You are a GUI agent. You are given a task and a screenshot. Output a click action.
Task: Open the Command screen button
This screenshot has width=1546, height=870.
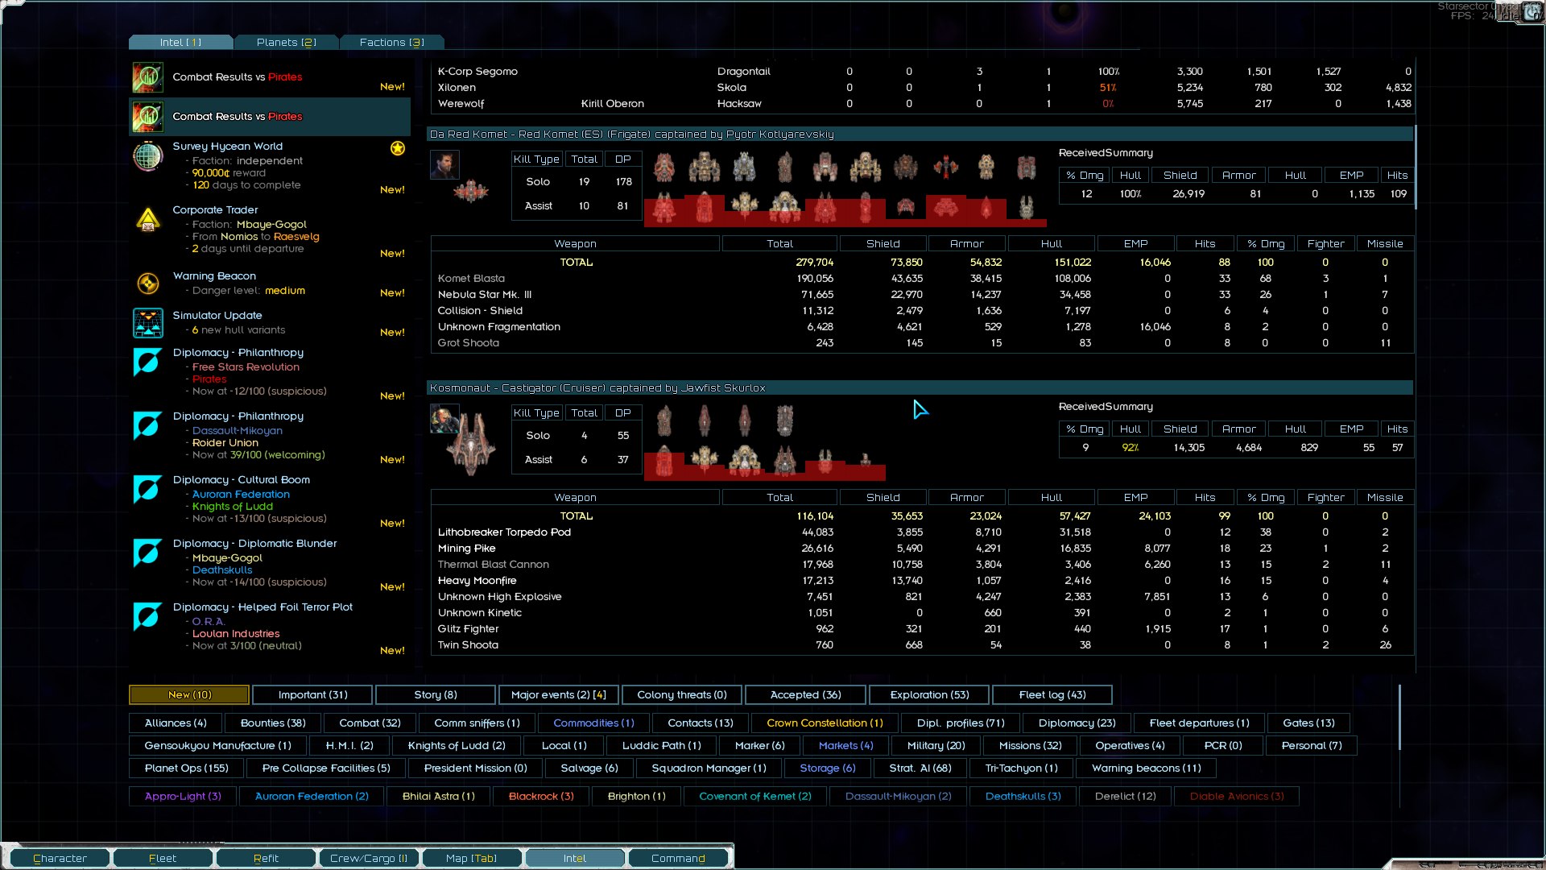tap(678, 858)
